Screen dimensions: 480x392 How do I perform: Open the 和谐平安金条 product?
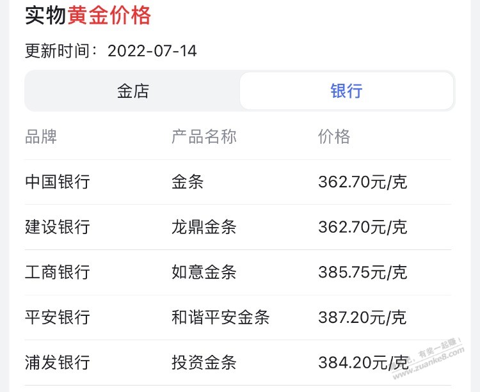(x=220, y=317)
